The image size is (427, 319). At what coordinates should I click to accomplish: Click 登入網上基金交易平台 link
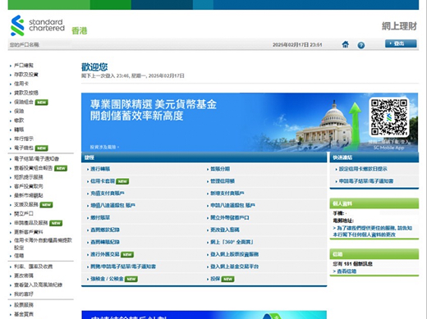[x=234, y=267]
